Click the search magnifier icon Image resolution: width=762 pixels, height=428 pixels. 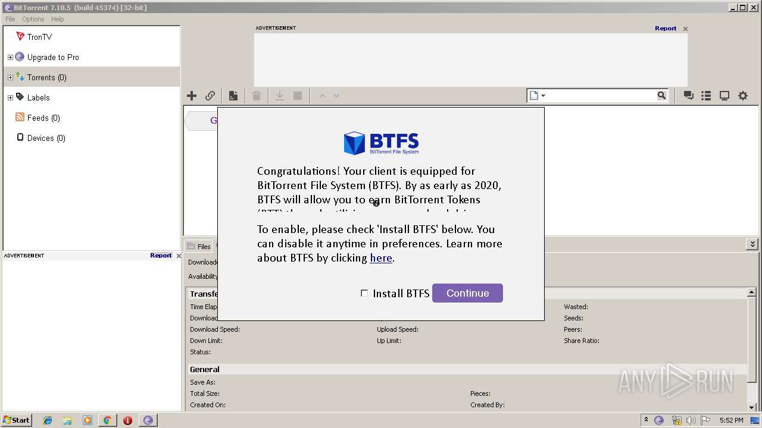[661, 95]
